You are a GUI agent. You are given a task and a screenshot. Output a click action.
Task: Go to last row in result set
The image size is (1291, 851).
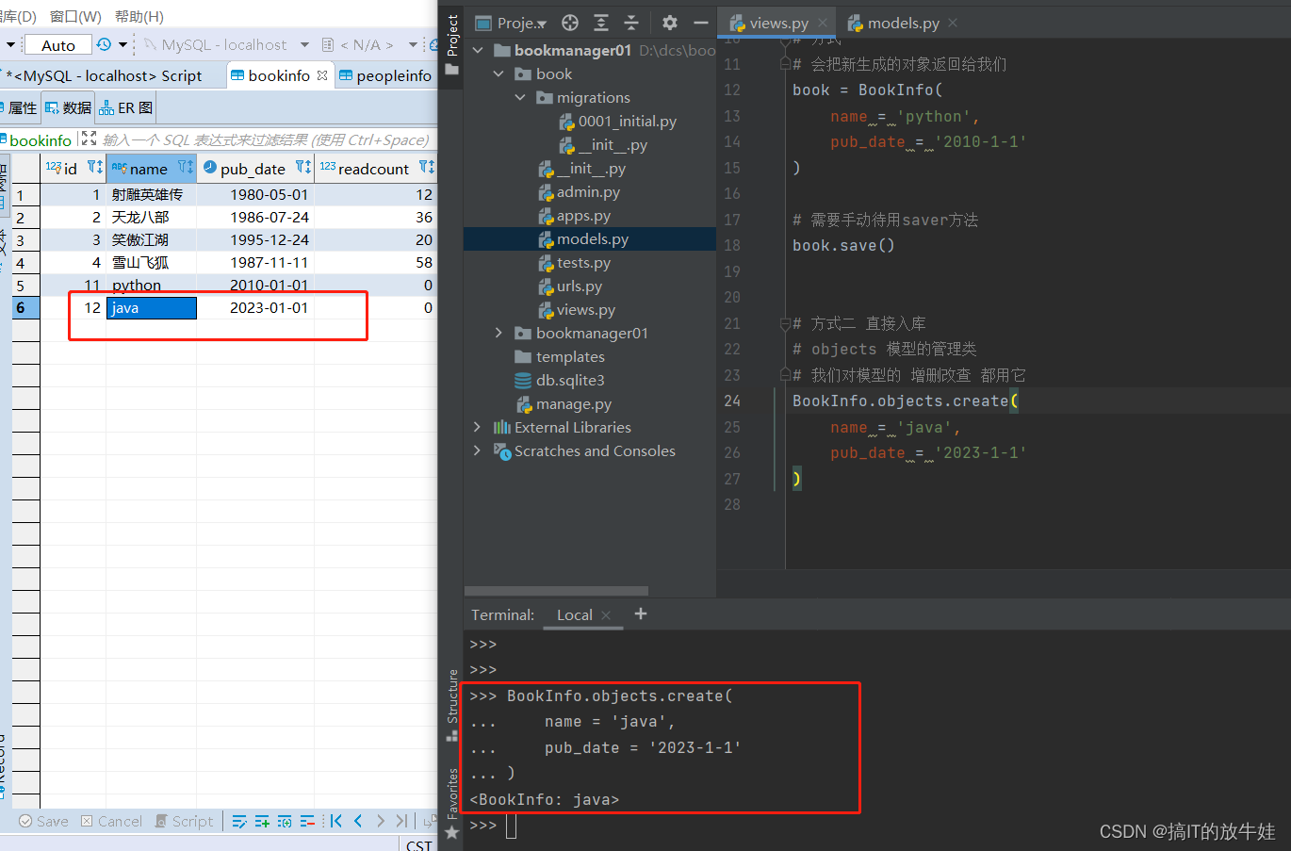point(402,821)
